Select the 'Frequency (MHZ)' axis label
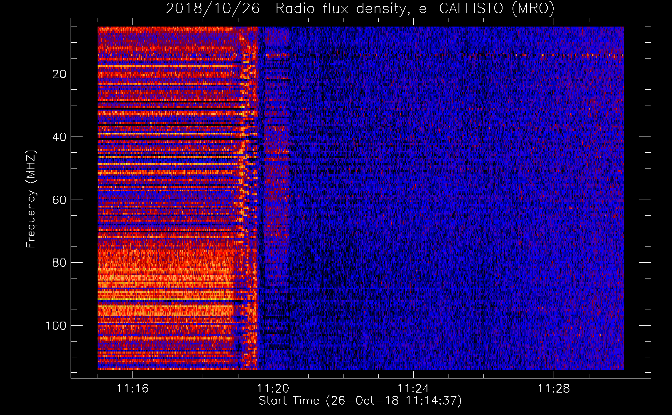The height and width of the screenshot is (415, 672). 31,199
